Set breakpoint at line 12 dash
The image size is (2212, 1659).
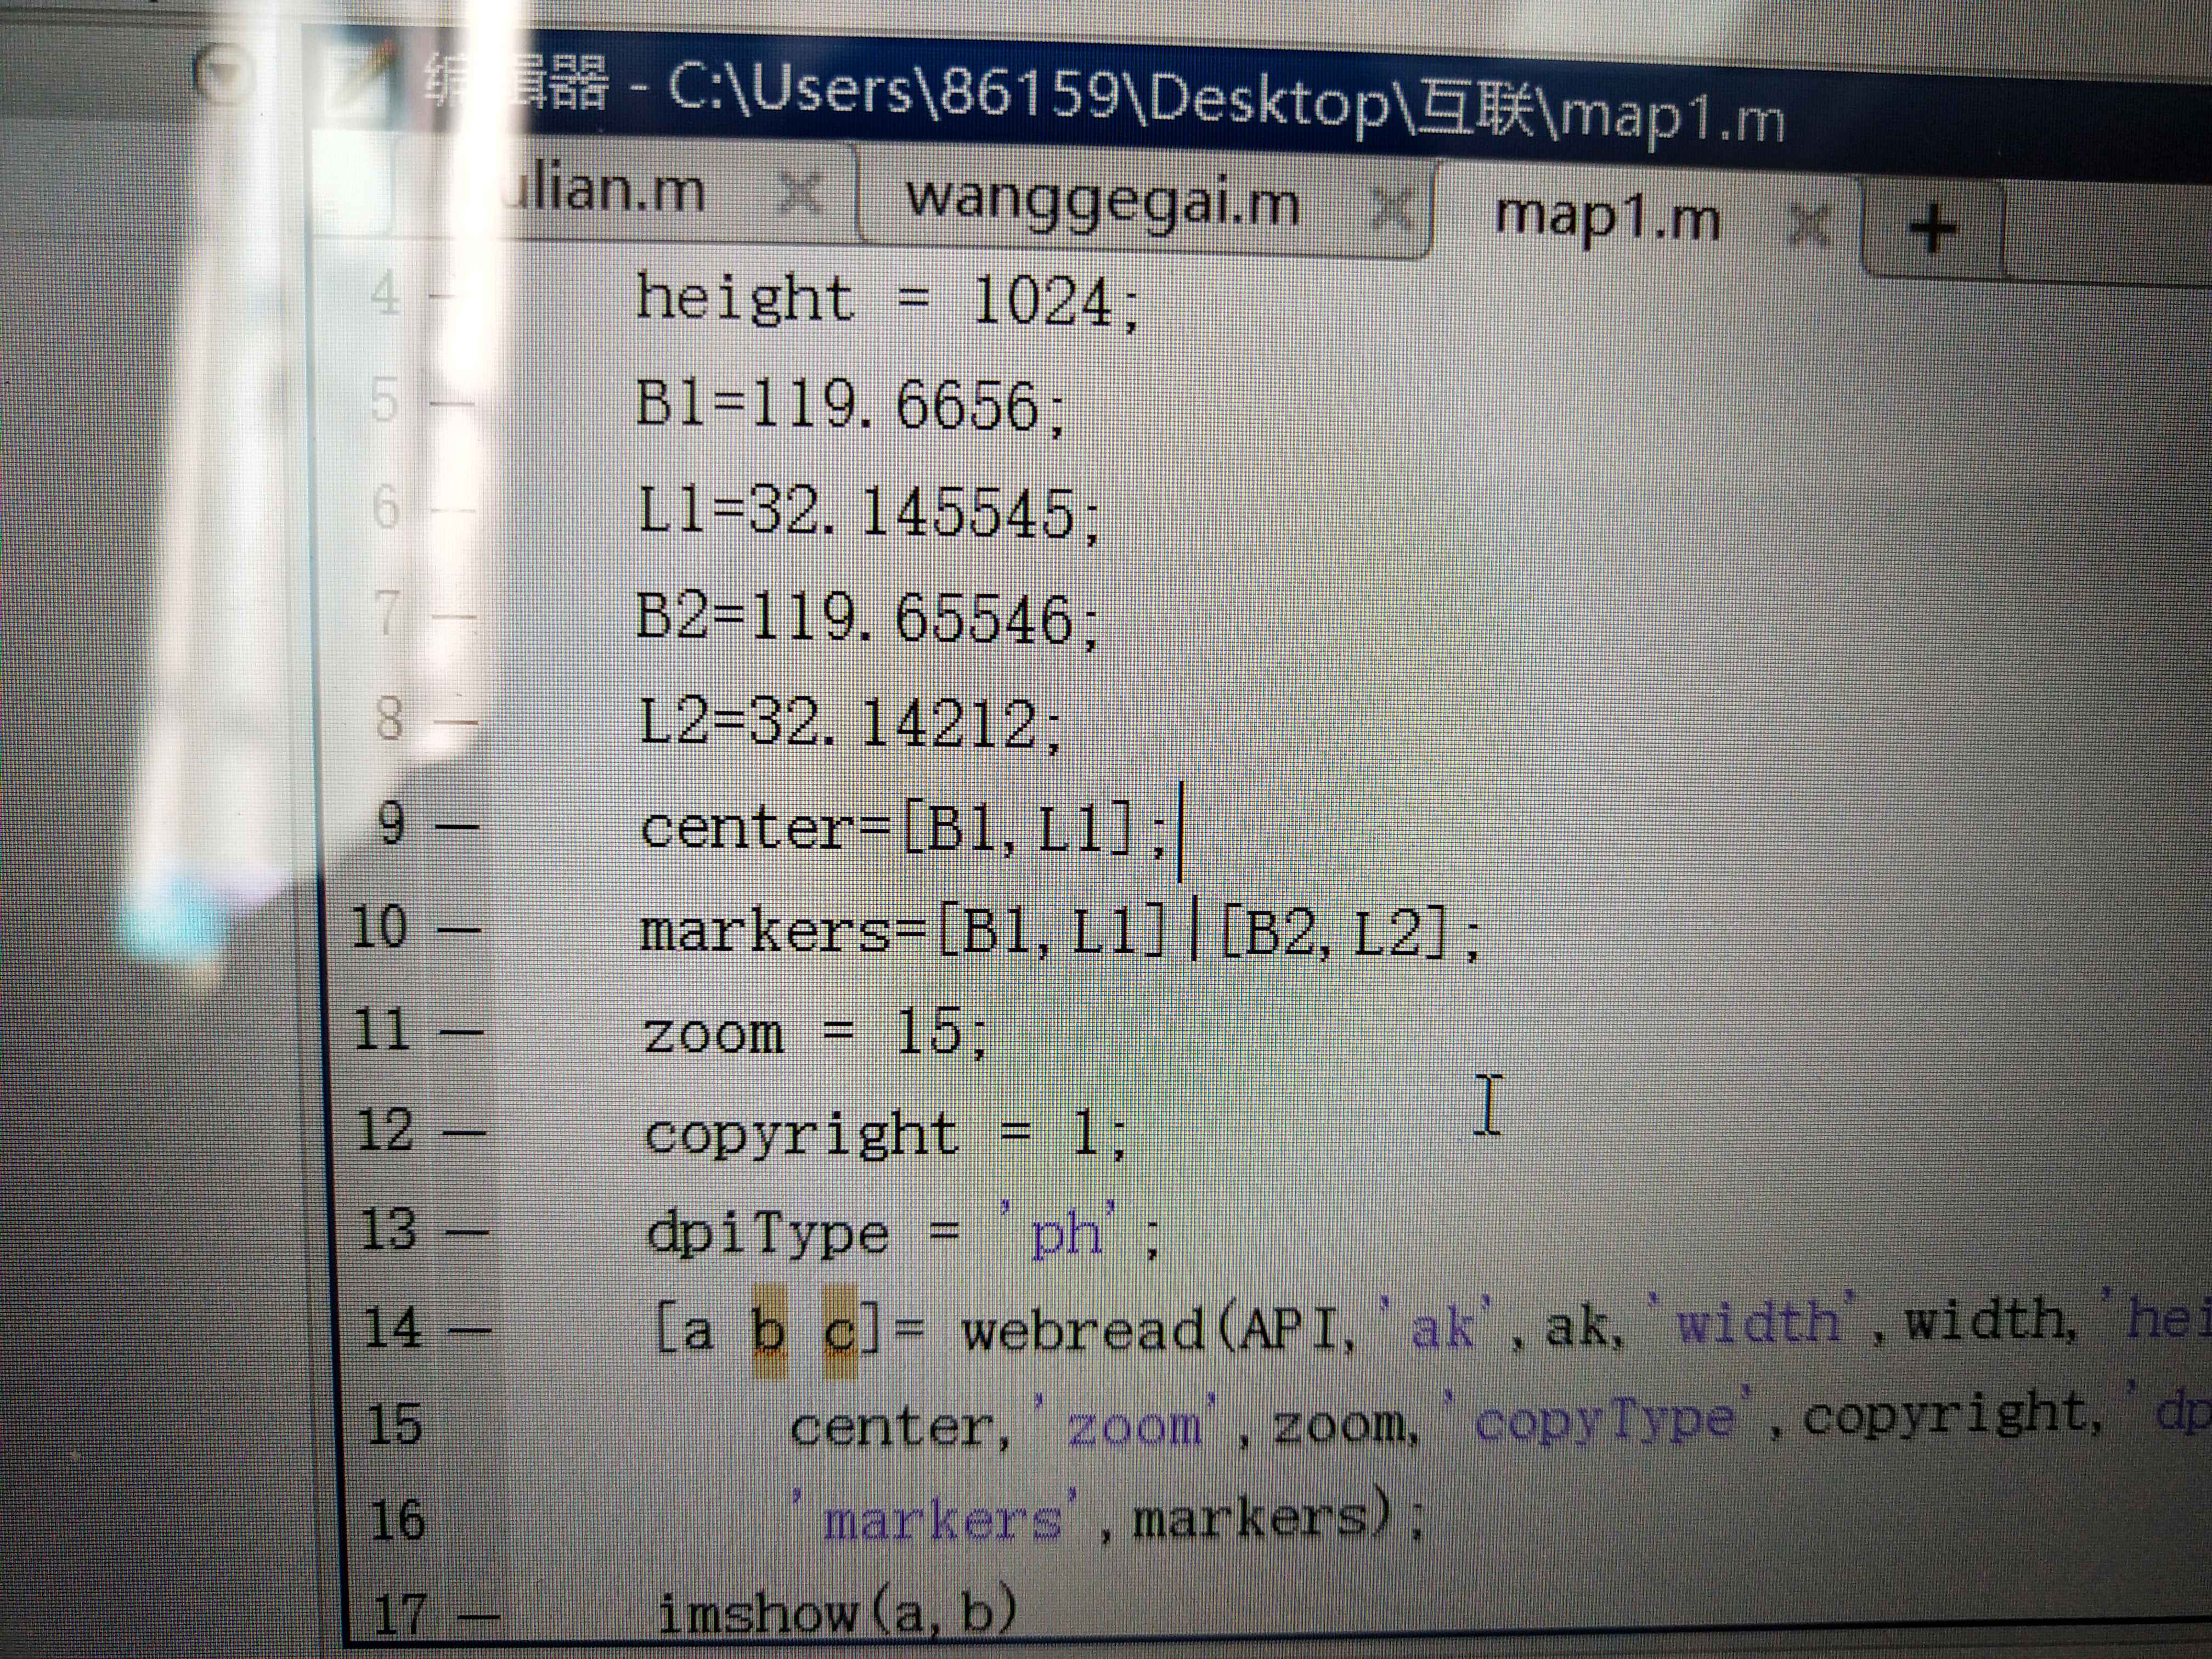pos(464,1133)
